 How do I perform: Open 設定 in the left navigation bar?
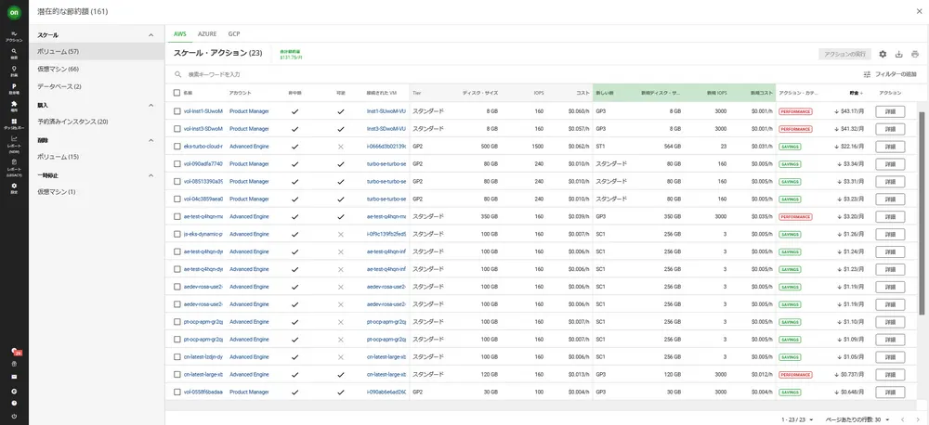coord(14,188)
